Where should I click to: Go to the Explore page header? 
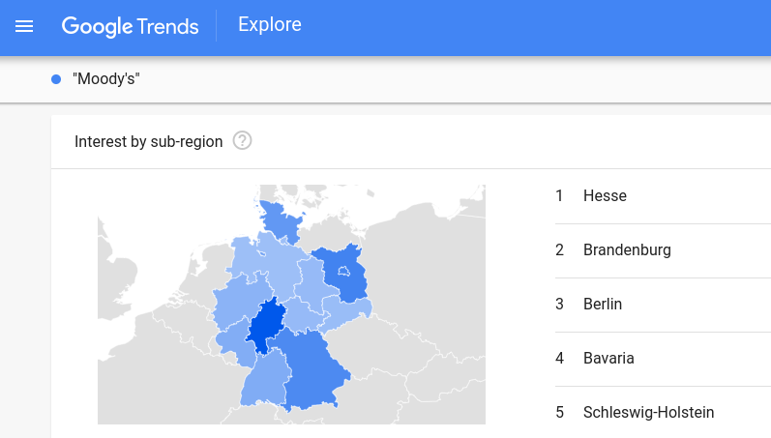point(270,25)
